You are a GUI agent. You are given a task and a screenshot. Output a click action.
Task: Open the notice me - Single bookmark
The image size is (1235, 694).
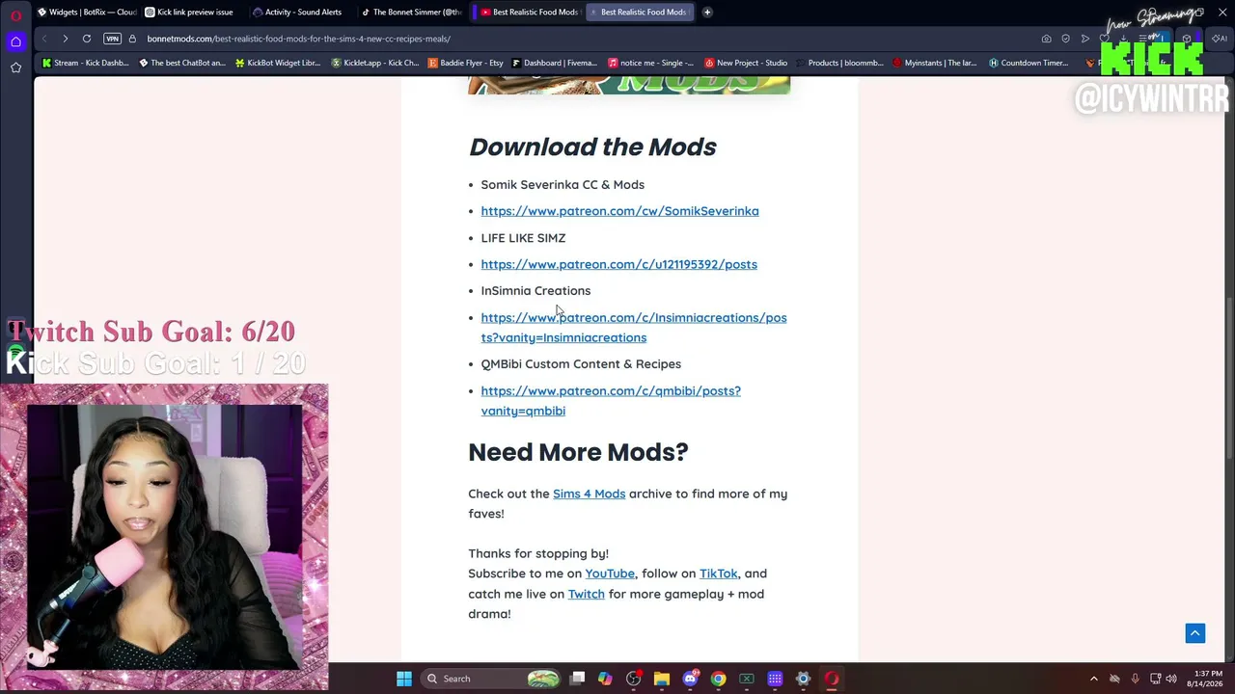point(651,63)
